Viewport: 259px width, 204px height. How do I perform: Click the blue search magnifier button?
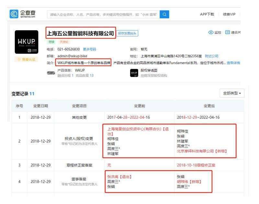click(x=164, y=14)
